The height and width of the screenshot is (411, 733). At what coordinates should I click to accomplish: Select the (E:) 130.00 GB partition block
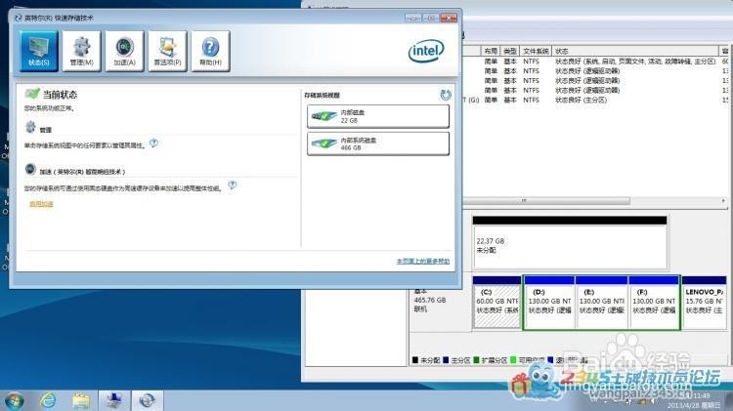tap(602, 303)
